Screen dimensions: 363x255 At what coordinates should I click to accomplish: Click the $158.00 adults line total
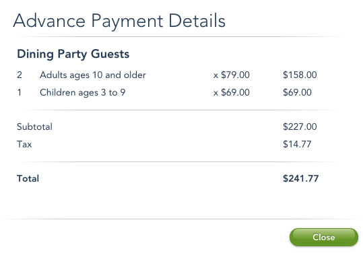click(x=300, y=75)
